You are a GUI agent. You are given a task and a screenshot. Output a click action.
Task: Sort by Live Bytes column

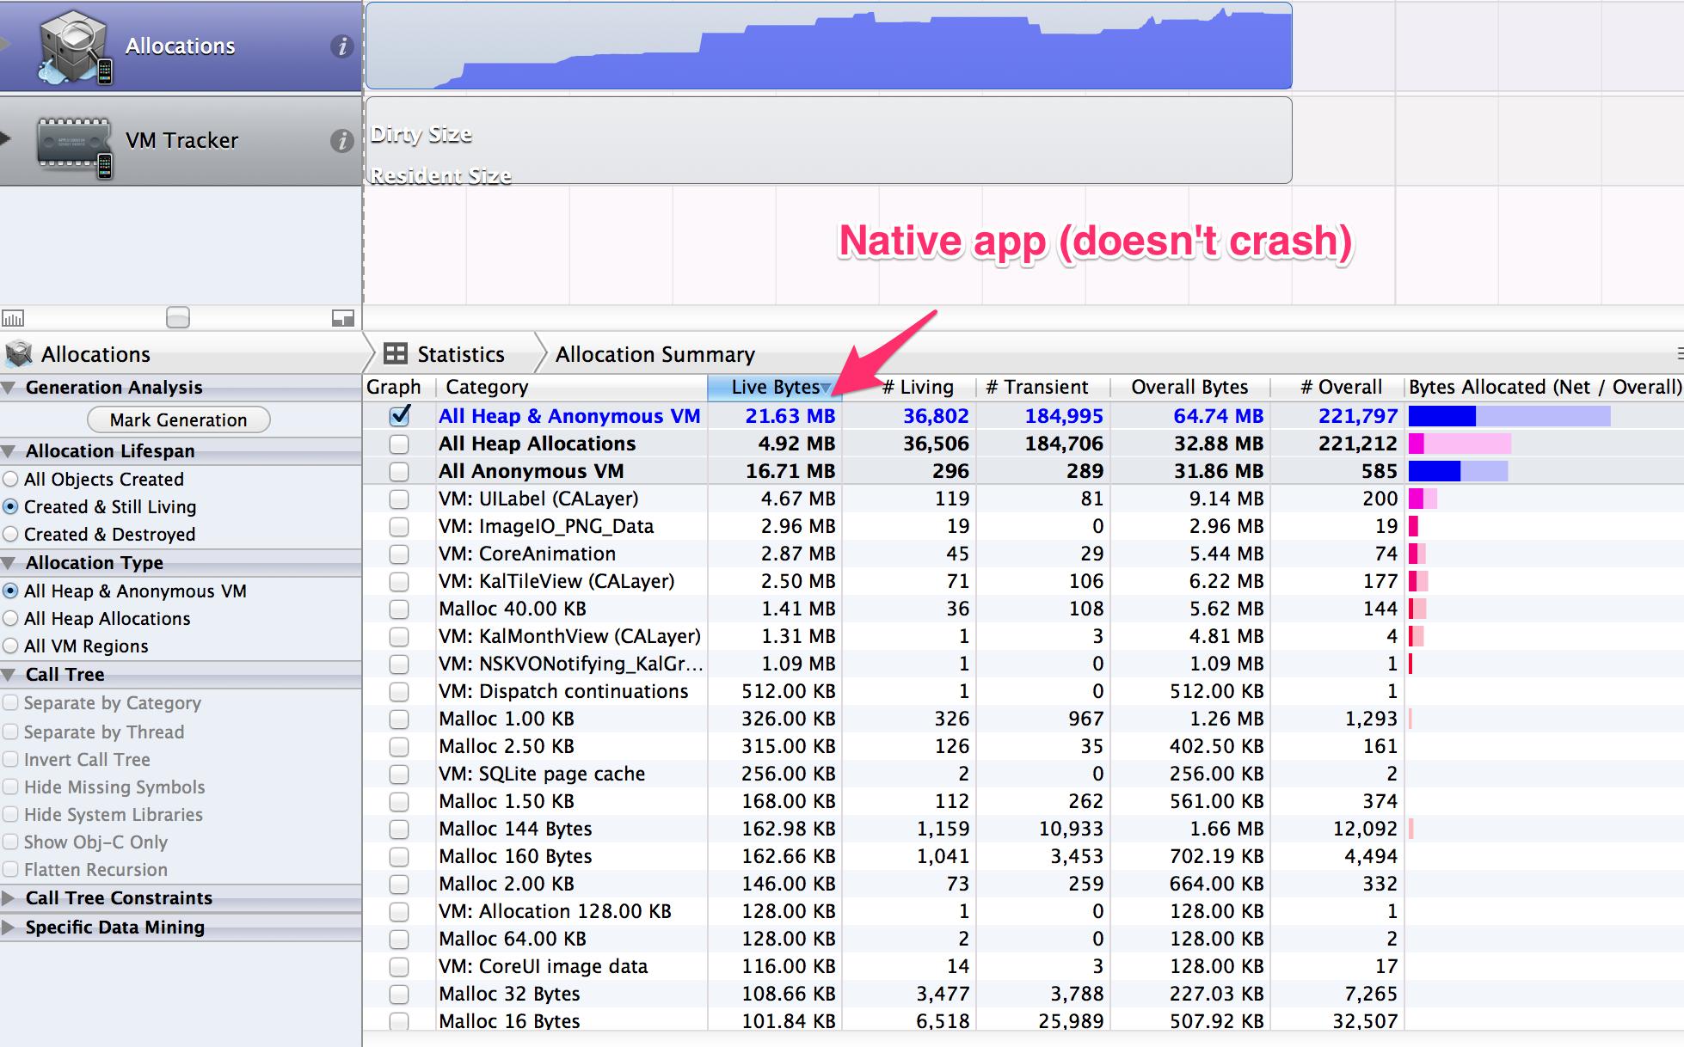coord(774,388)
